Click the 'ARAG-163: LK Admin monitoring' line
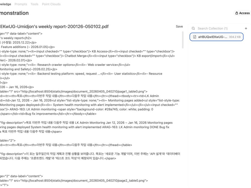Viewport: 251px width, 188px height. click(x=77, y=109)
